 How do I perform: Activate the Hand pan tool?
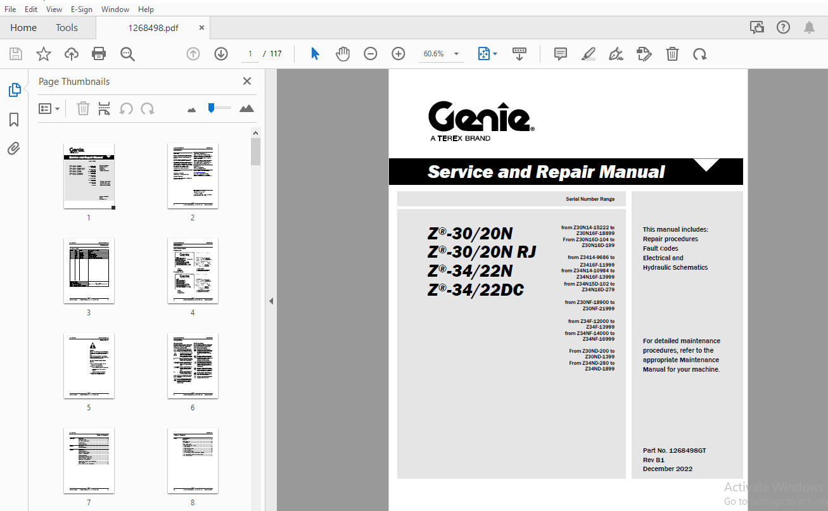click(x=343, y=54)
